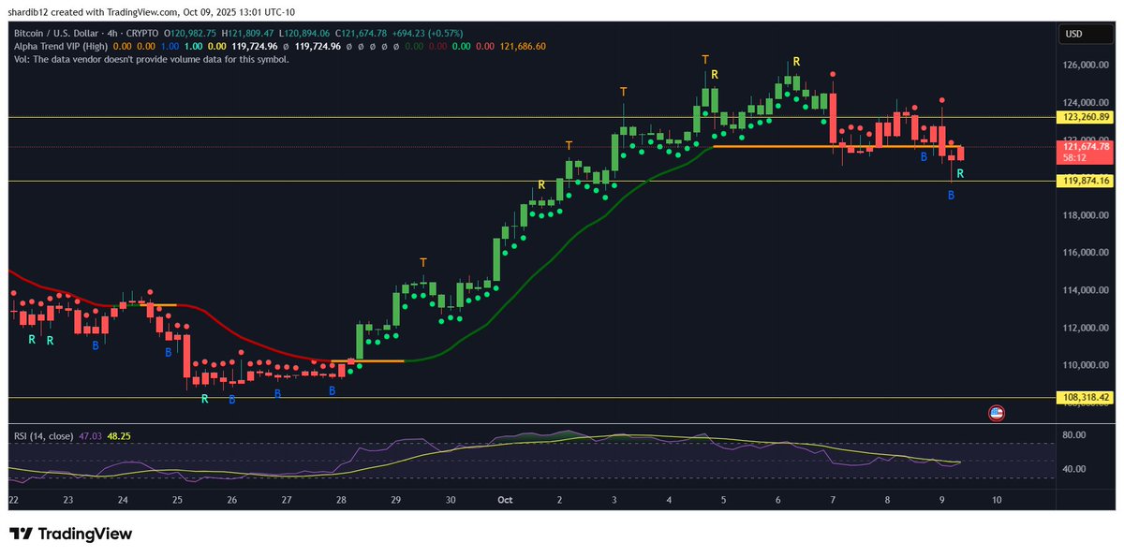Click the 116,000.00 price axis label
Viewport: 1124px width, 557px height.
pyautogui.click(x=1086, y=253)
